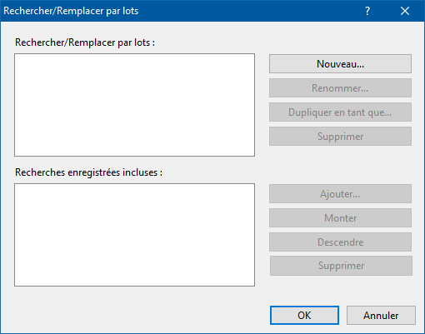Viewport: 425px width, 334px height.
Task: Close the Rechercher/Remplacer par lots dialog
Action: [405, 11]
